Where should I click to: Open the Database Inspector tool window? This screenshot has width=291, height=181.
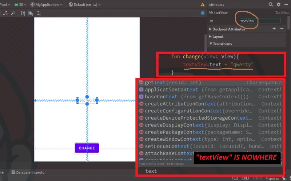[29, 172]
